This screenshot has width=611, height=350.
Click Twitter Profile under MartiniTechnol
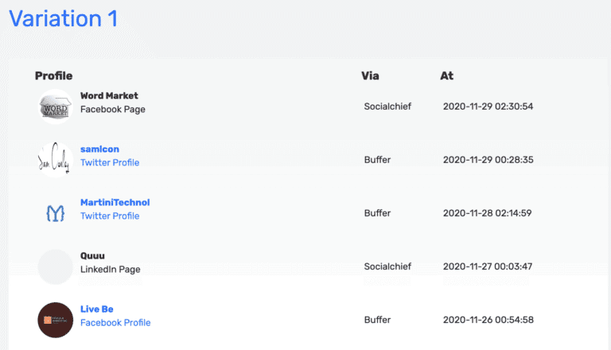110,216
